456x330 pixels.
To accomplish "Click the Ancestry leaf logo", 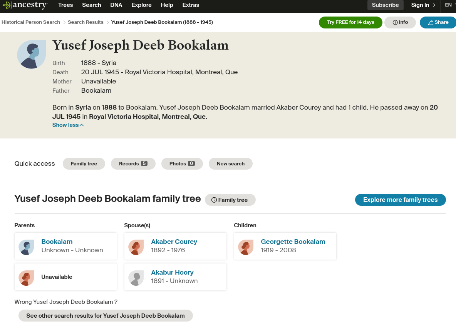I will coord(7,5).
